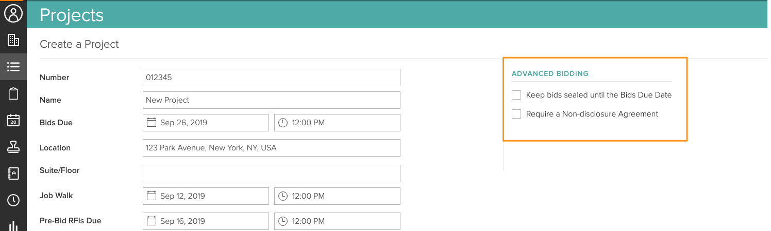
Task: Click the project Name field
Action: pos(271,100)
